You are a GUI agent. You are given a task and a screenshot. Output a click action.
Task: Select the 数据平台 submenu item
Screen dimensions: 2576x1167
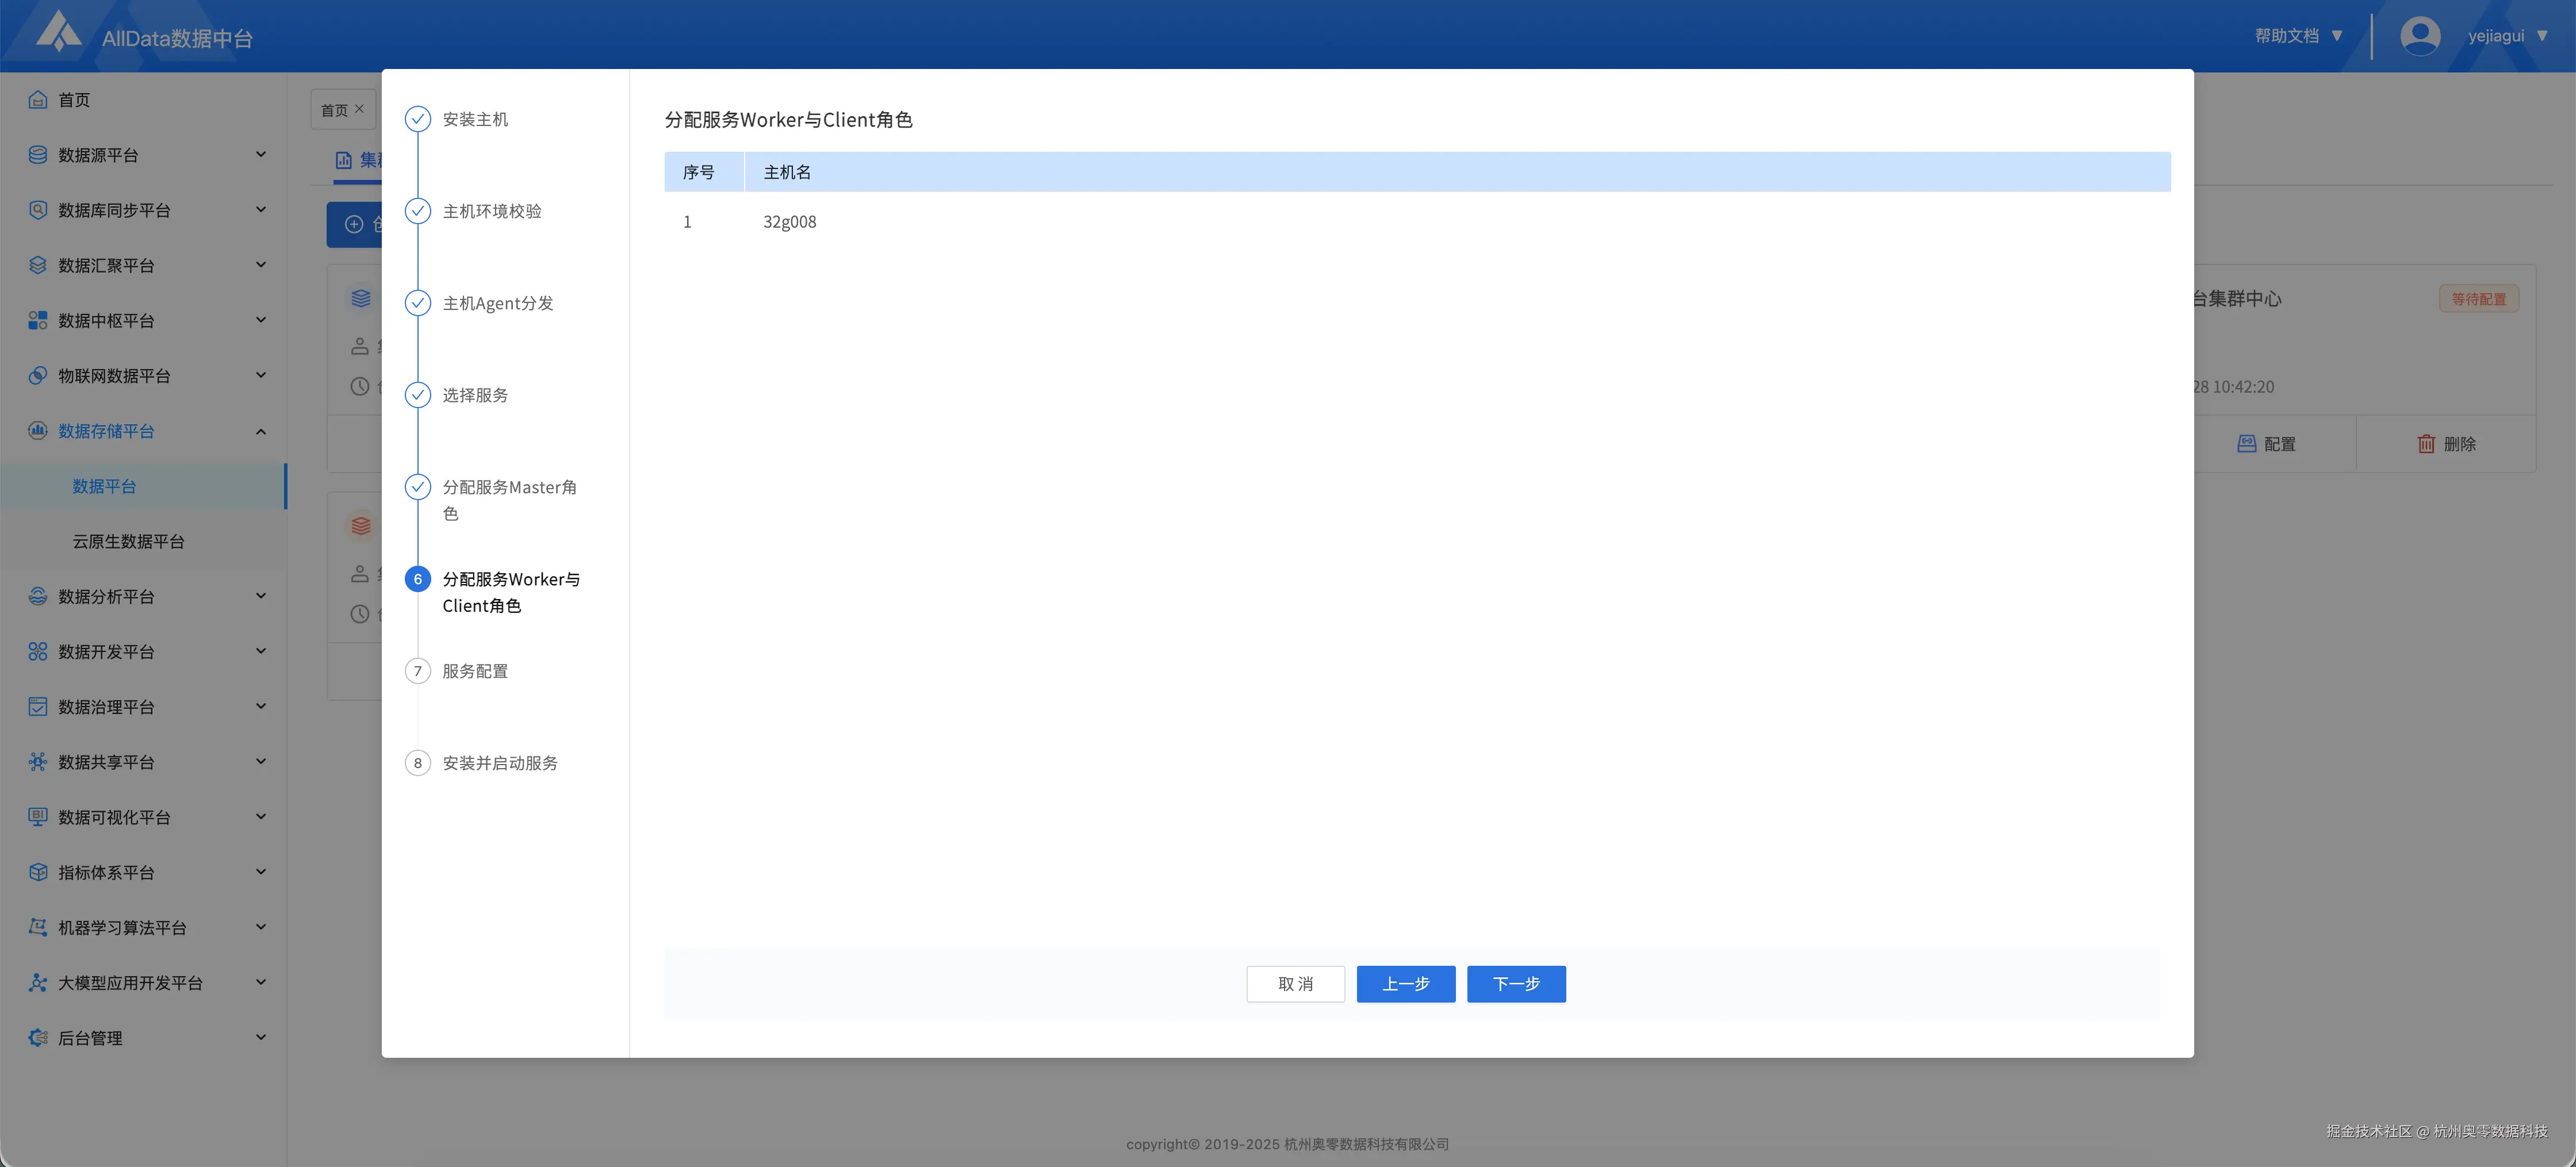point(105,486)
